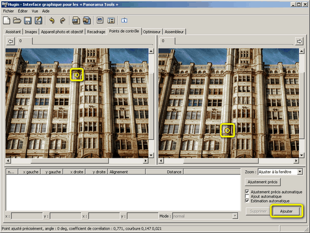
Task: Click the Ajustement précis button
Action: tap(262, 182)
